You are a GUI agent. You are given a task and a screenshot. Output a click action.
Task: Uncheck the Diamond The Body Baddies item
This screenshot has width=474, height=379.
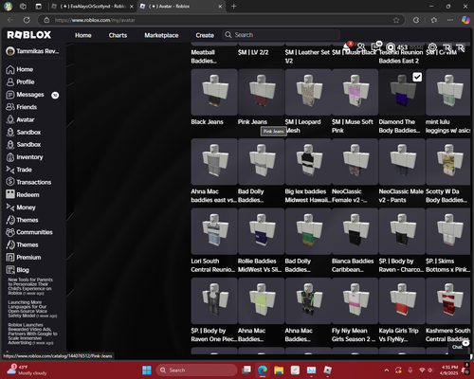click(417, 77)
